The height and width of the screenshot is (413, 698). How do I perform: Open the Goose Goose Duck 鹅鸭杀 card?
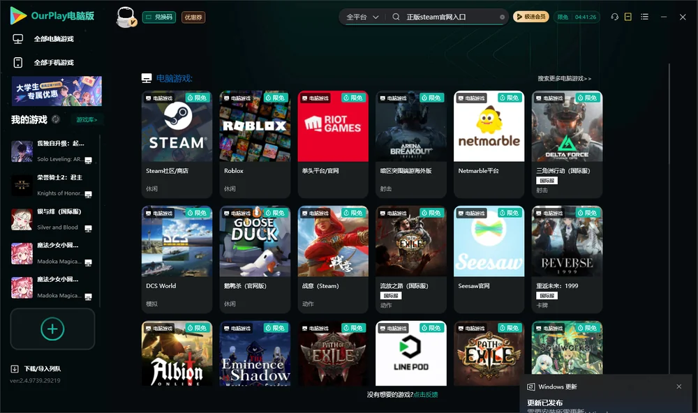[x=255, y=260]
